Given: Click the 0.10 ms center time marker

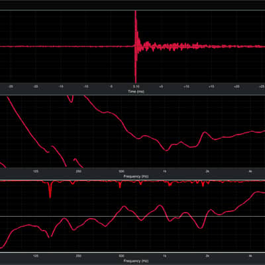Looking at the screenshot, I should pos(136,87).
